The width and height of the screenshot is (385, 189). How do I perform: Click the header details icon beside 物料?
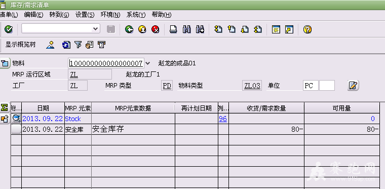coord(5,63)
